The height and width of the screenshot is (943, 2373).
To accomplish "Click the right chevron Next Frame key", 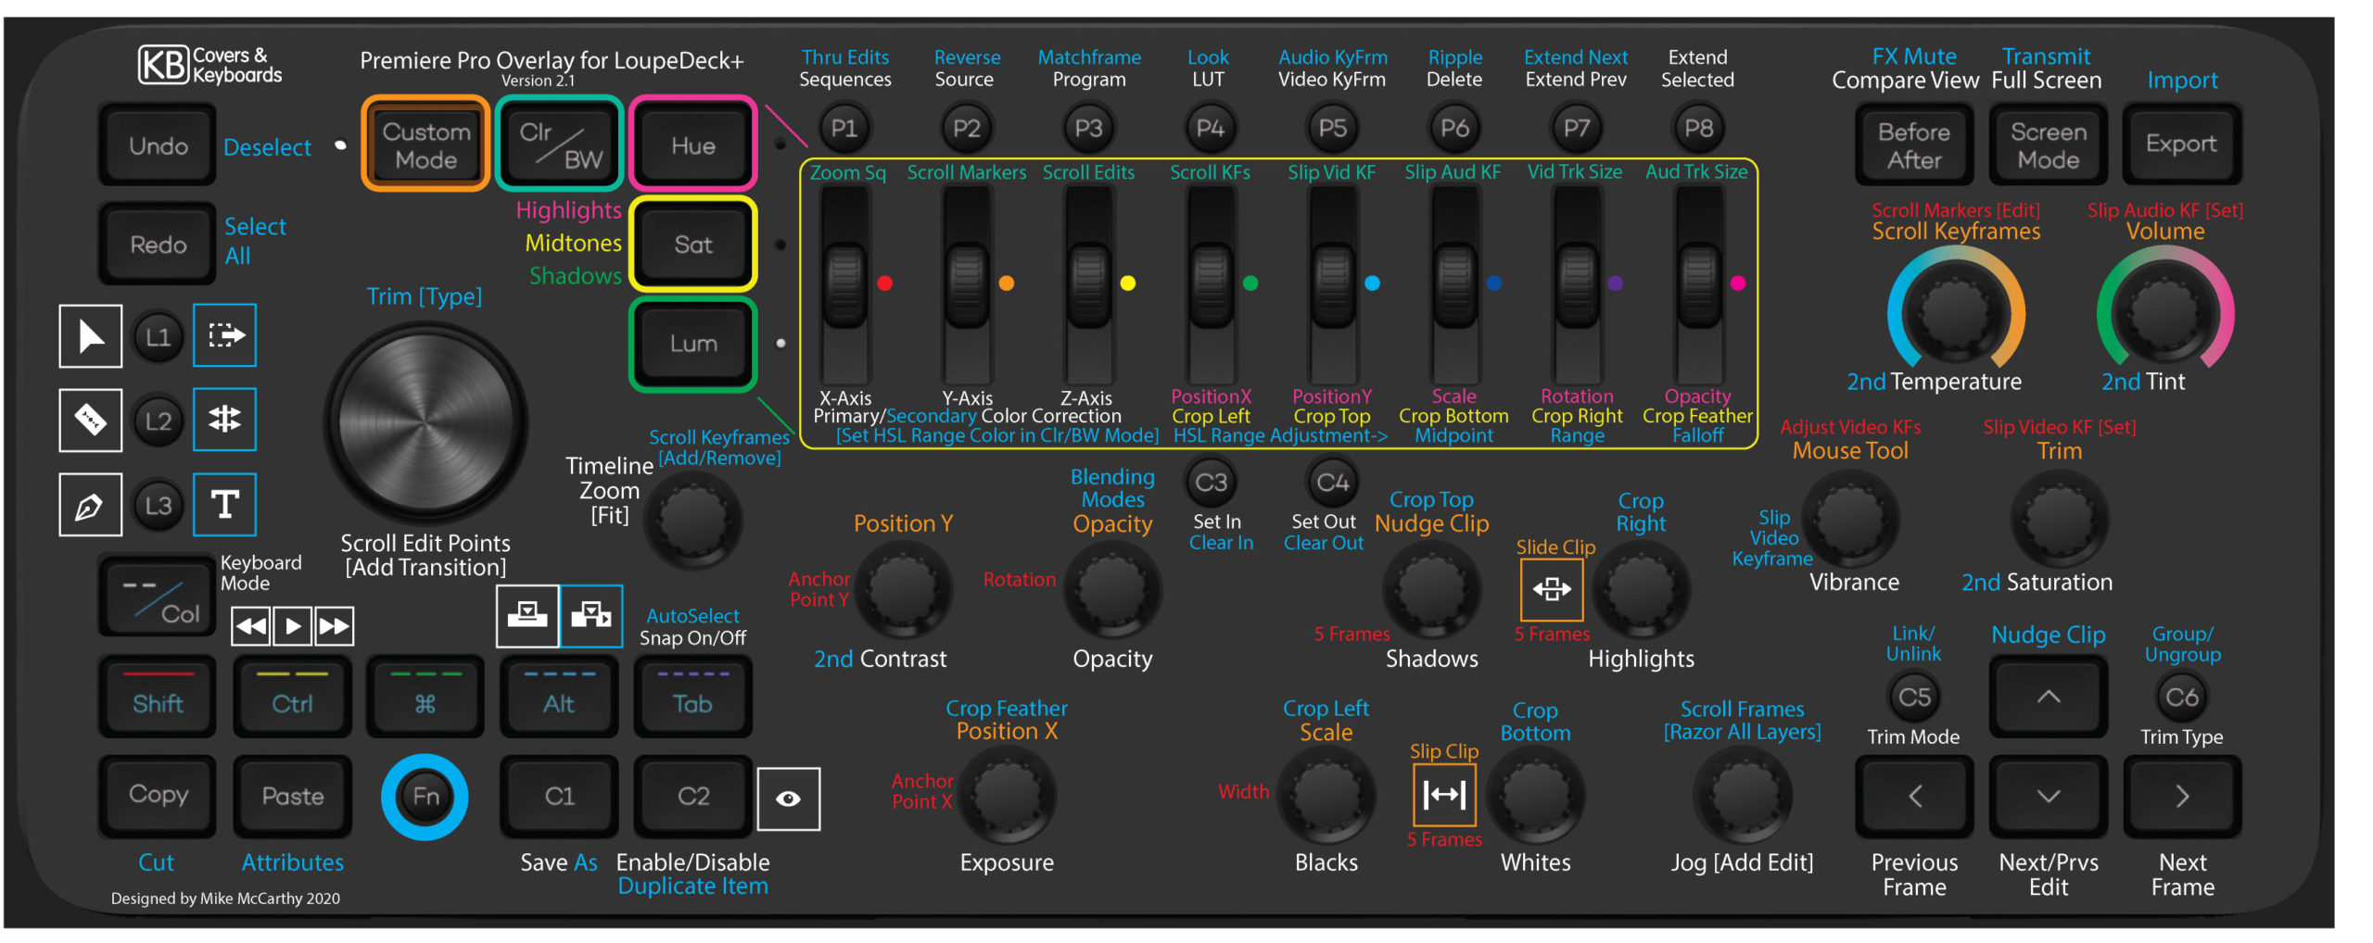I will 2182,797.
